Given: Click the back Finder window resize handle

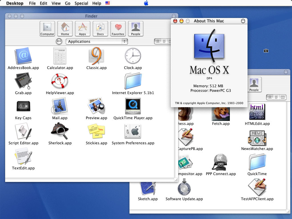Looking at the screenshot, I should [x=288, y=212].
